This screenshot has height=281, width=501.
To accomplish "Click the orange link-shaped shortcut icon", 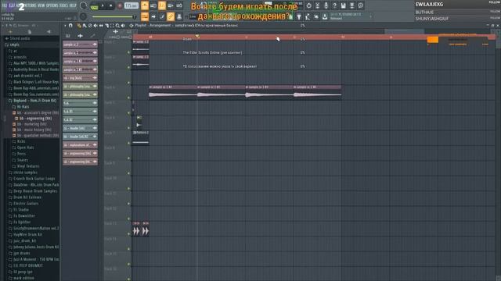I will 171,16.
